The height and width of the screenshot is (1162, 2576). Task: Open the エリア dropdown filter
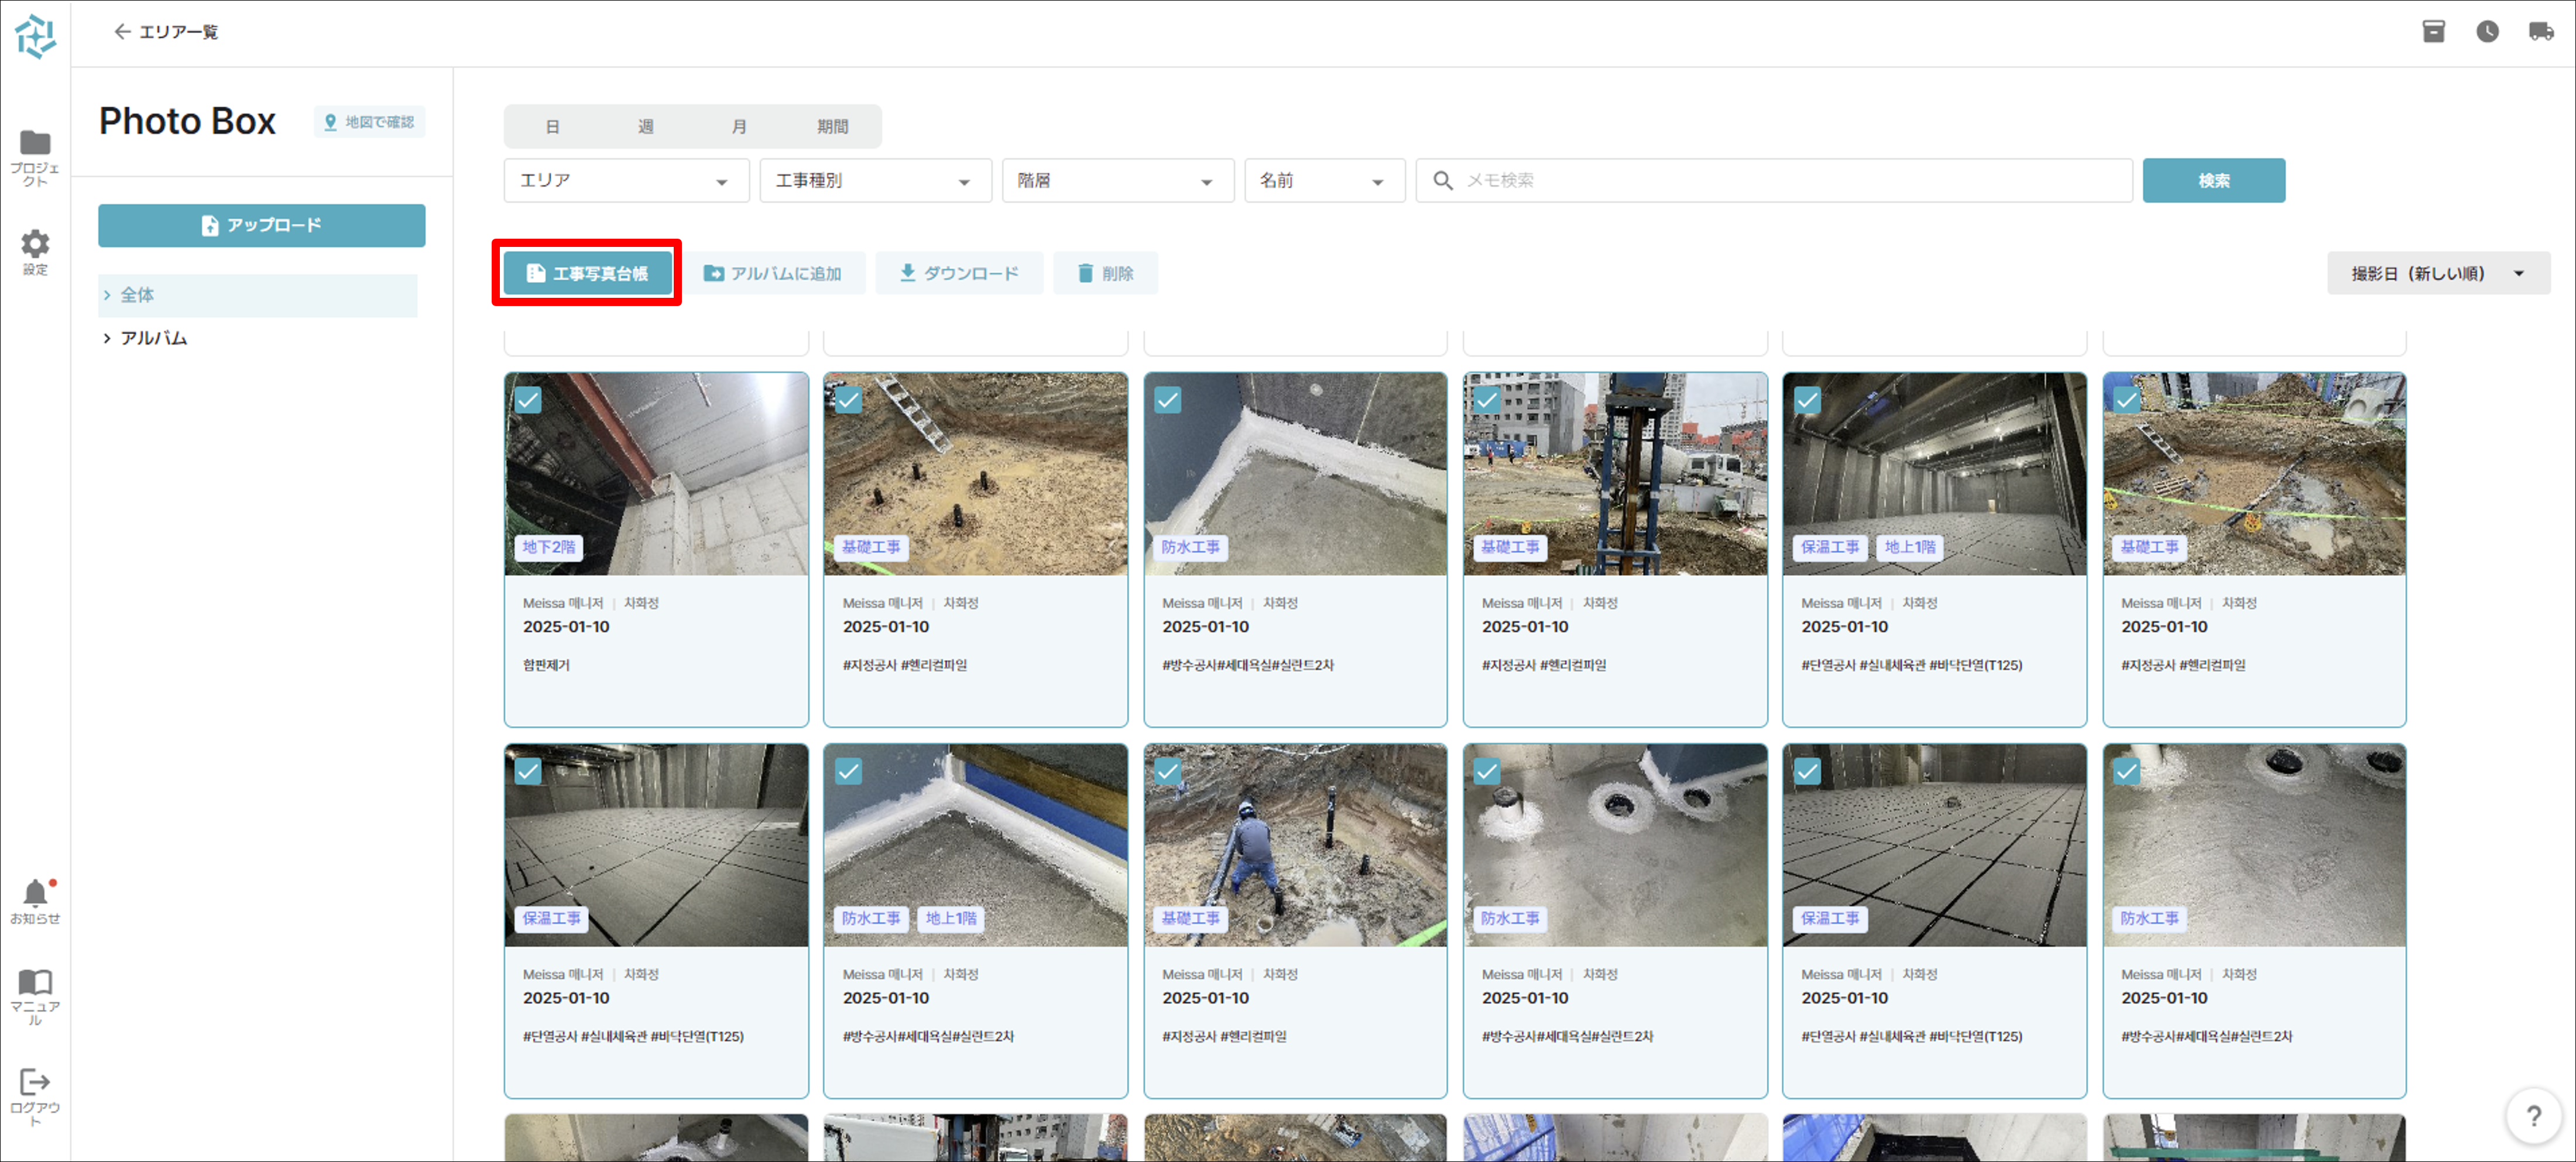point(625,181)
